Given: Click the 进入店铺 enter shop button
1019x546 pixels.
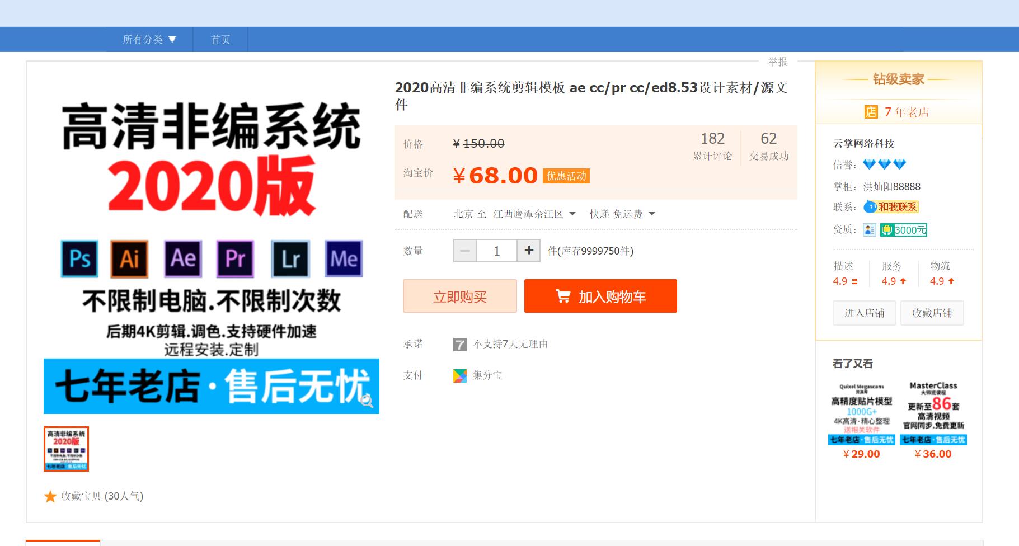Looking at the screenshot, I should [865, 313].
